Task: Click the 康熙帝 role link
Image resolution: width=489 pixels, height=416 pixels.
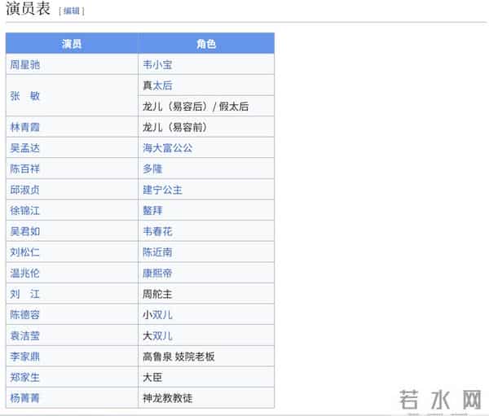Action: (x=157, y=273)
